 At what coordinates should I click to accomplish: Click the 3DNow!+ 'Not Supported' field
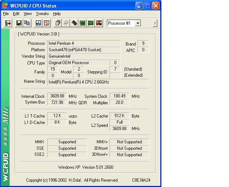[x=129, y=154]
